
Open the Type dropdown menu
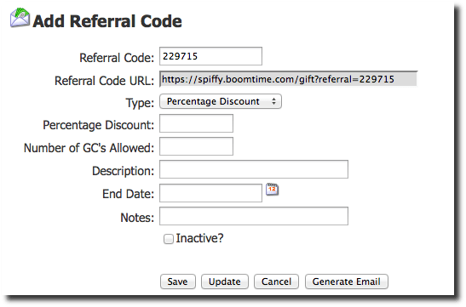(x=221, y=101)
